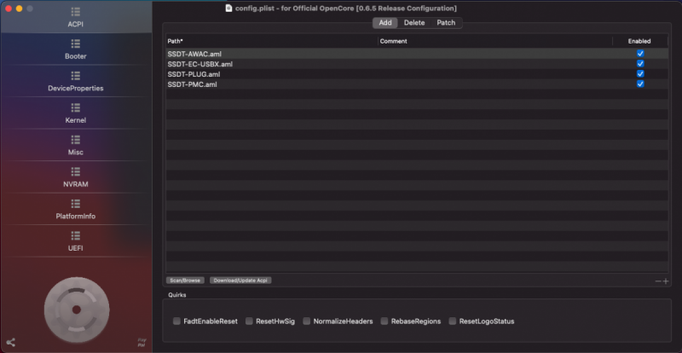This screenshot has width=682, height=353.
Task: Enable the ResetHwSig quirk
Action: tap(249, 321)
